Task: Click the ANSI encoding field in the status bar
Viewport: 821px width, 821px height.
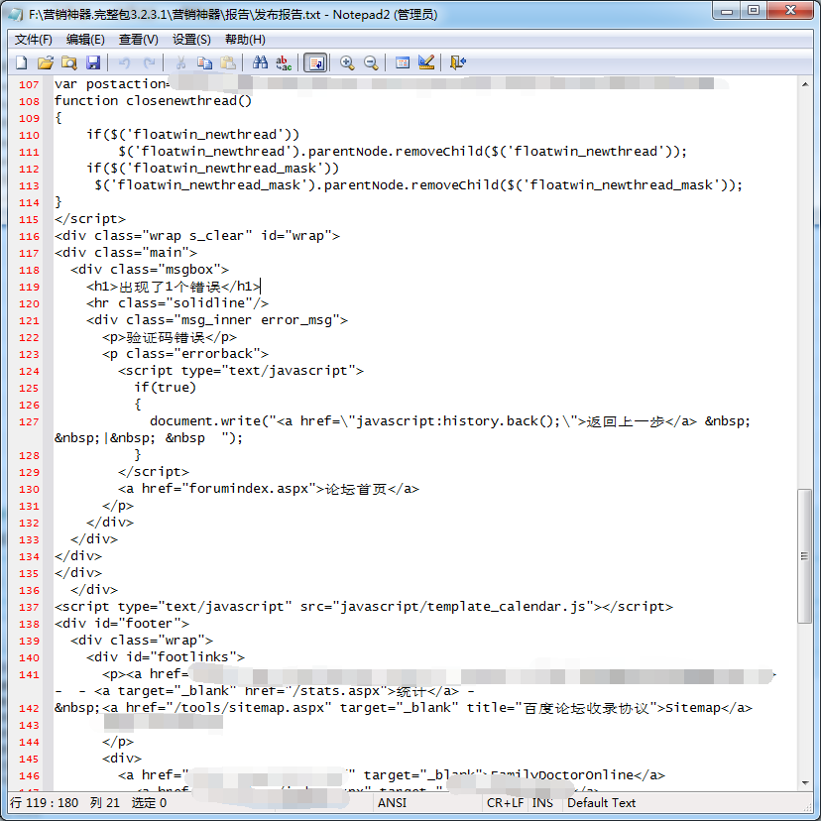Action: (x=392, y=802)
